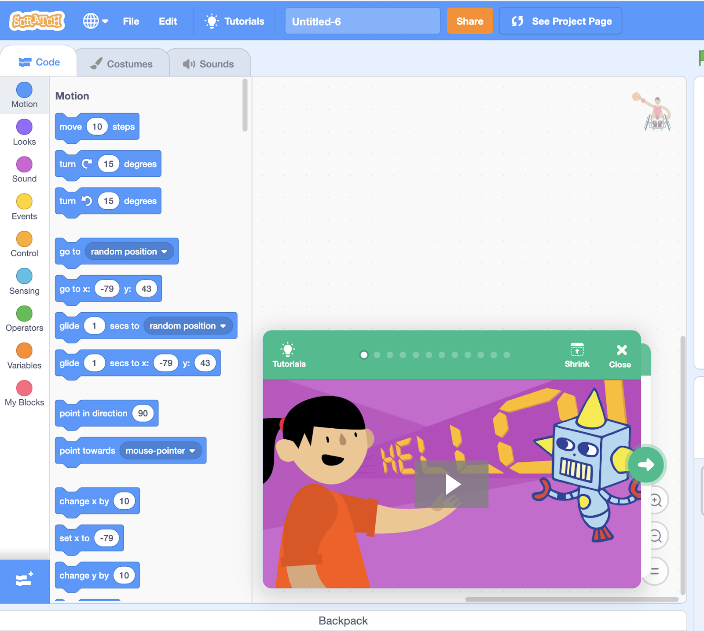Zoom in on the stage

656,500
